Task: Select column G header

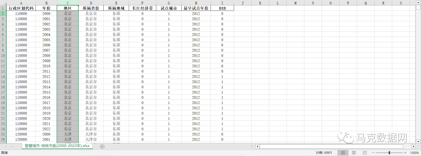Action: coord(169,3)
